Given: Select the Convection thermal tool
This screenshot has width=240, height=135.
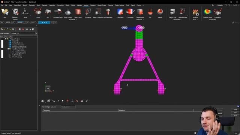Looking at the screenshot, I should click(x=130, y=12).
